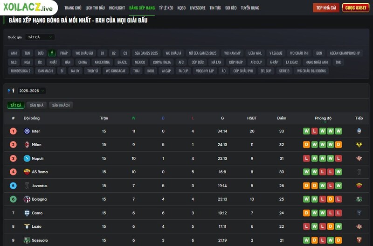Switch standings to SÂN KHÁCH filter
This screenshot has height=246, width=373.
[61, 105]
